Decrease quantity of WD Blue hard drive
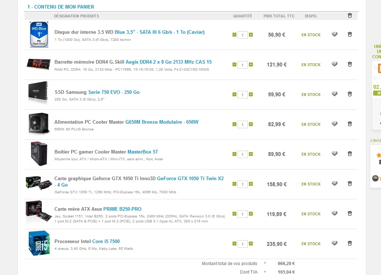Image resolution: width=381 pixels, height=275 pixels. click(x=234, y=35)
